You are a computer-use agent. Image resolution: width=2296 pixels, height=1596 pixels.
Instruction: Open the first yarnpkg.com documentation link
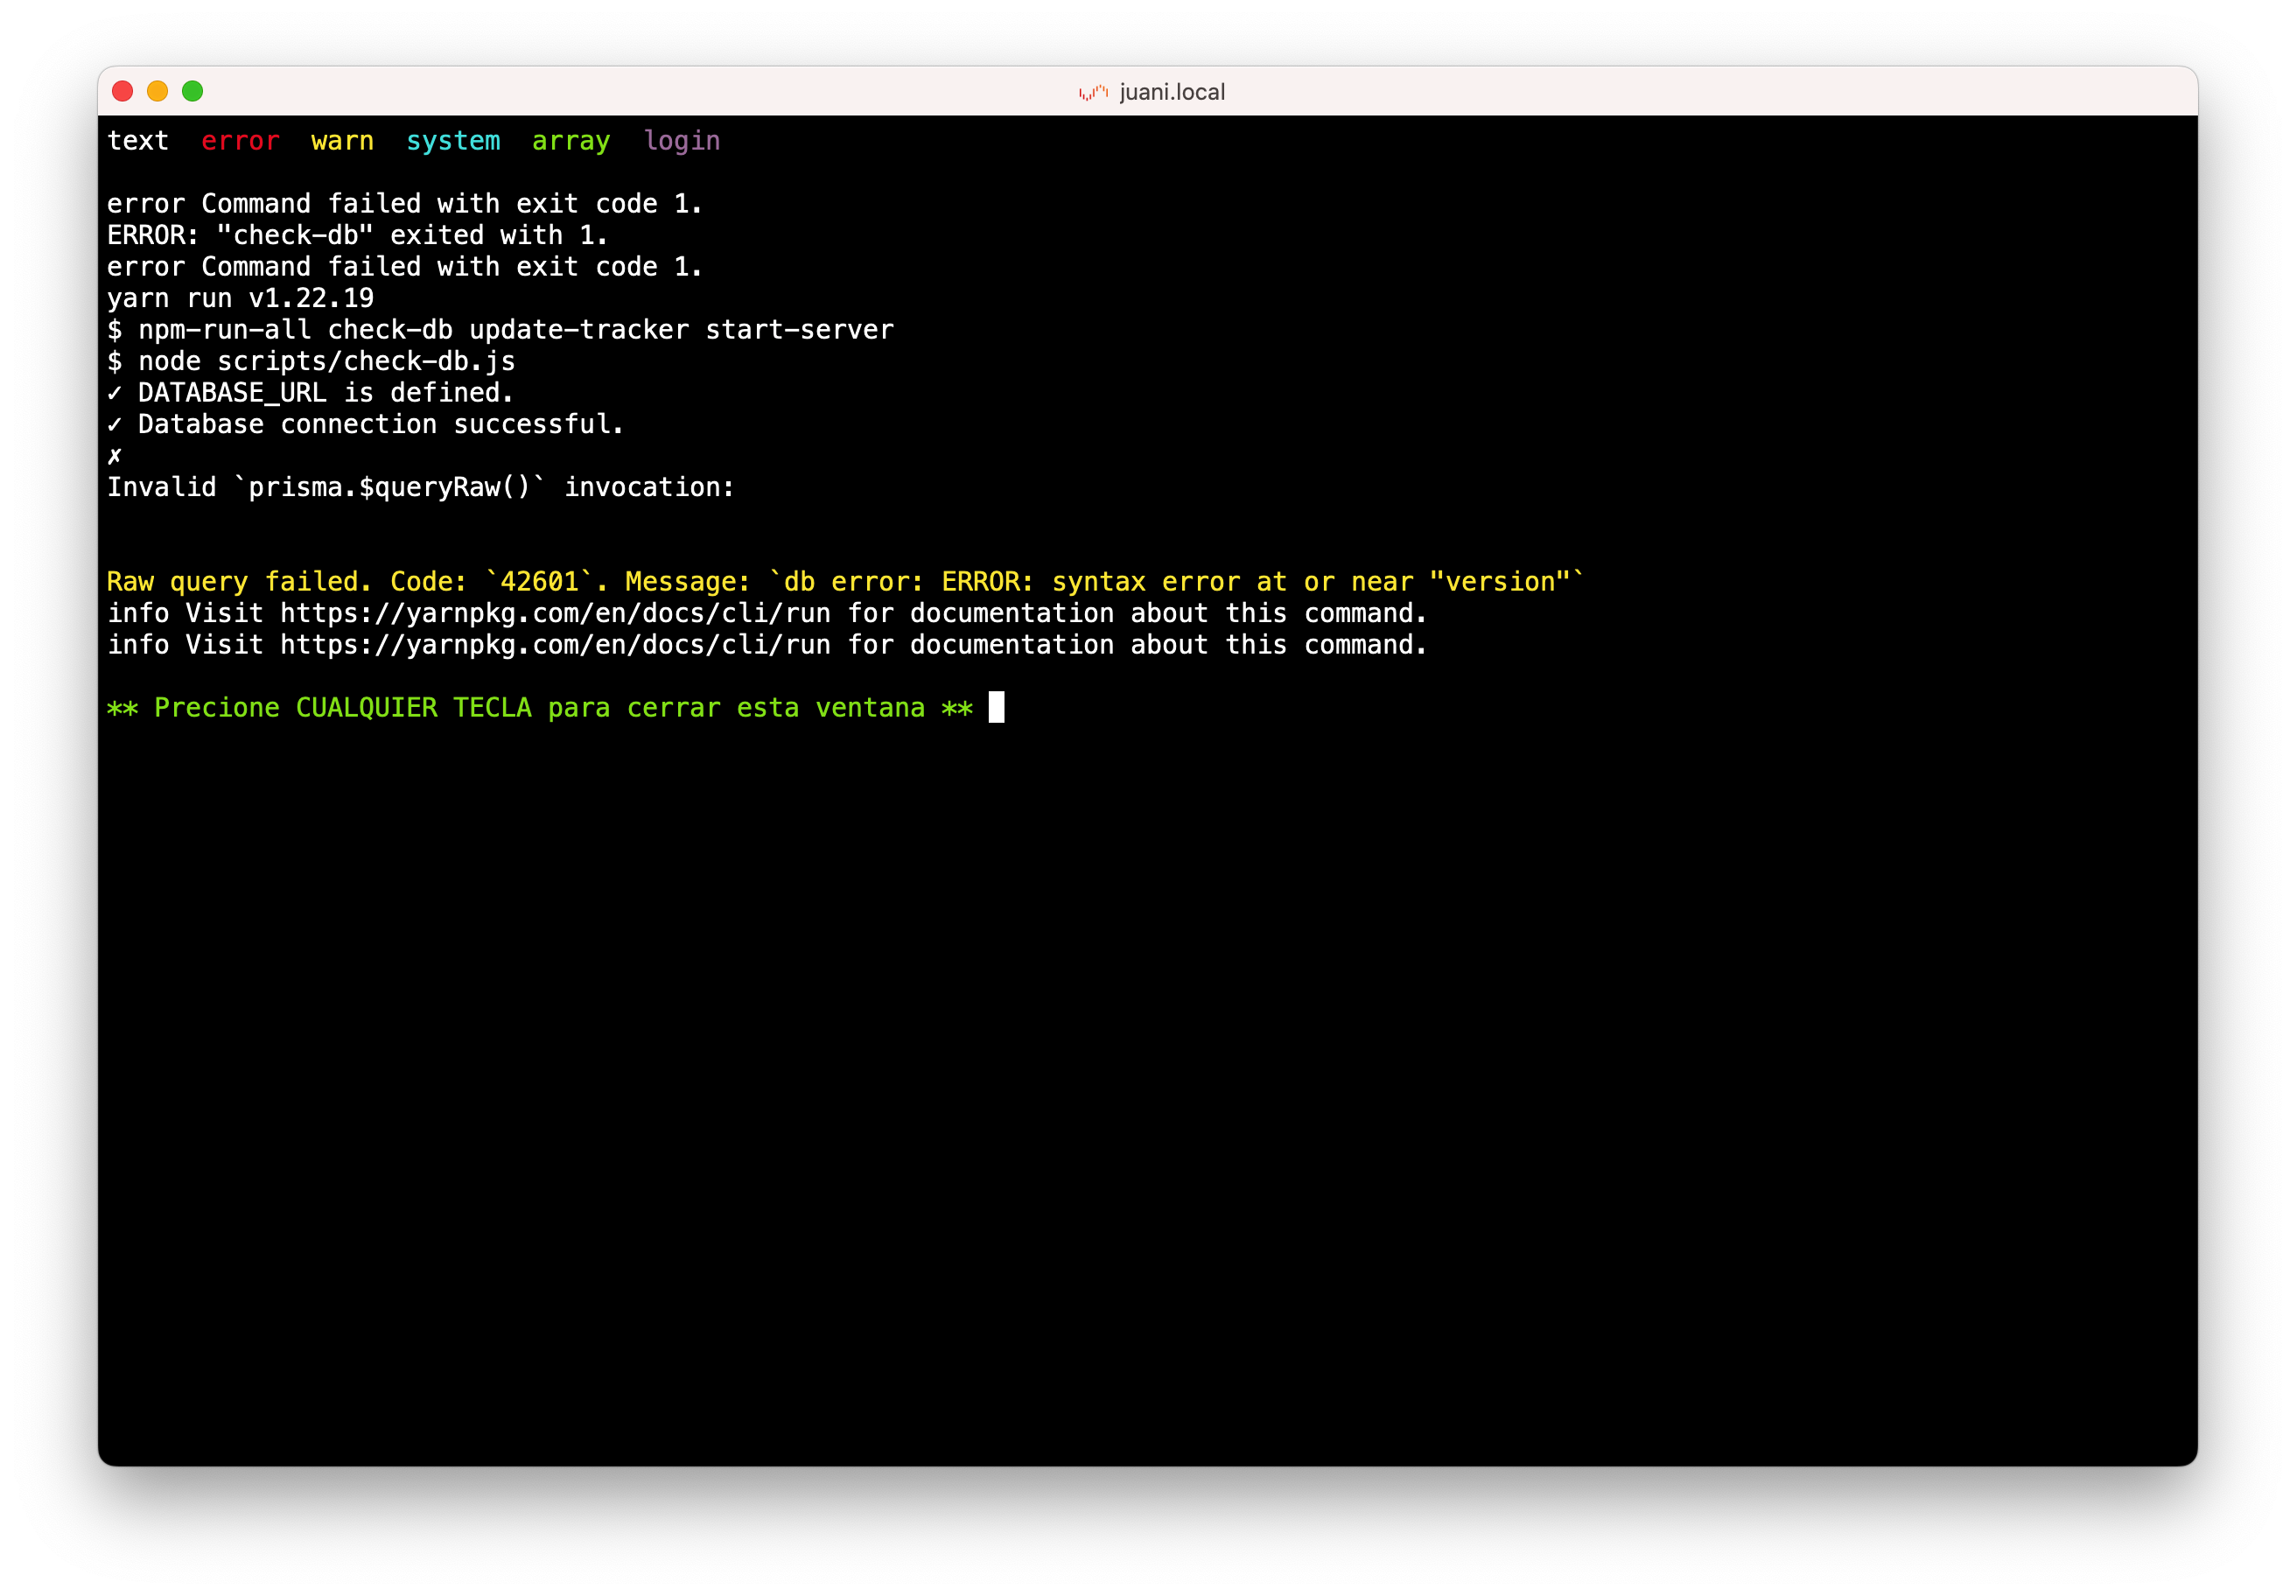[555, 613]
